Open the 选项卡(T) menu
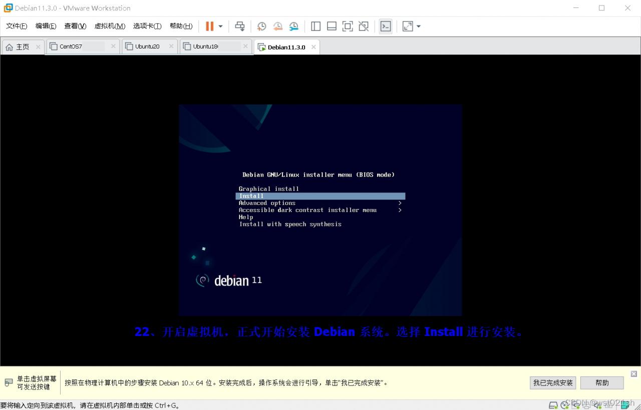Viewport: 641px width, 410px height. coord(147,26)
